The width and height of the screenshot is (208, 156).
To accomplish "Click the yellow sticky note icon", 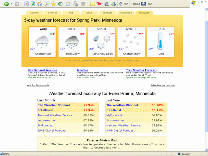I will (92, 4).
